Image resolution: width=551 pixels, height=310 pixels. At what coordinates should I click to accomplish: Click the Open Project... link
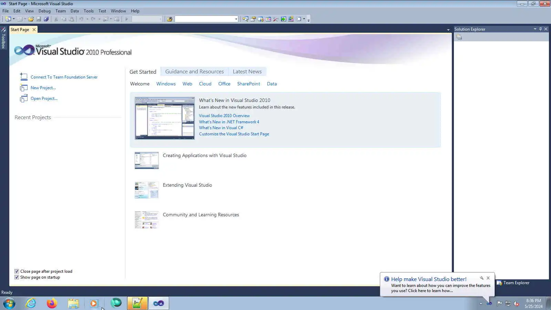pos(44,99)
